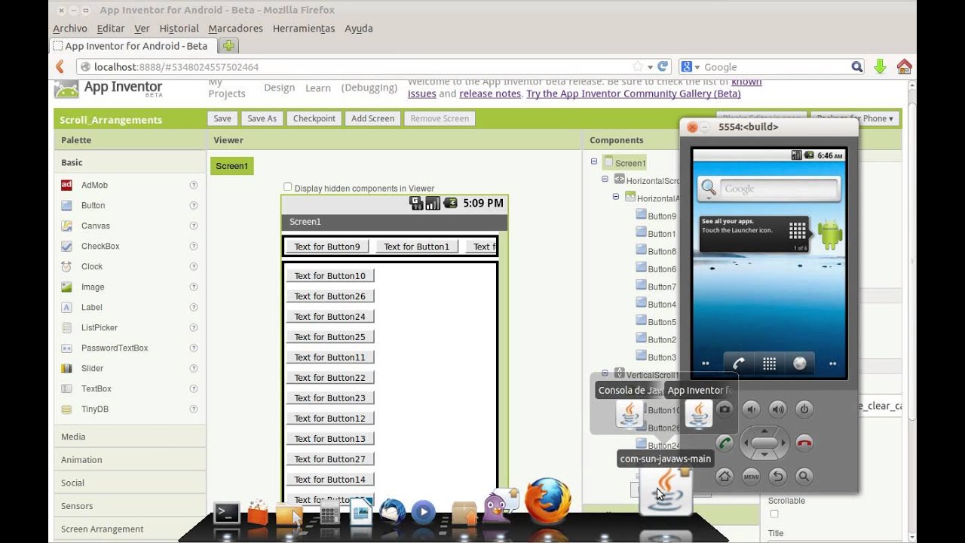Click the Screen1 tab button in Viewer
The image size is (965, 543).
point(231,166)
